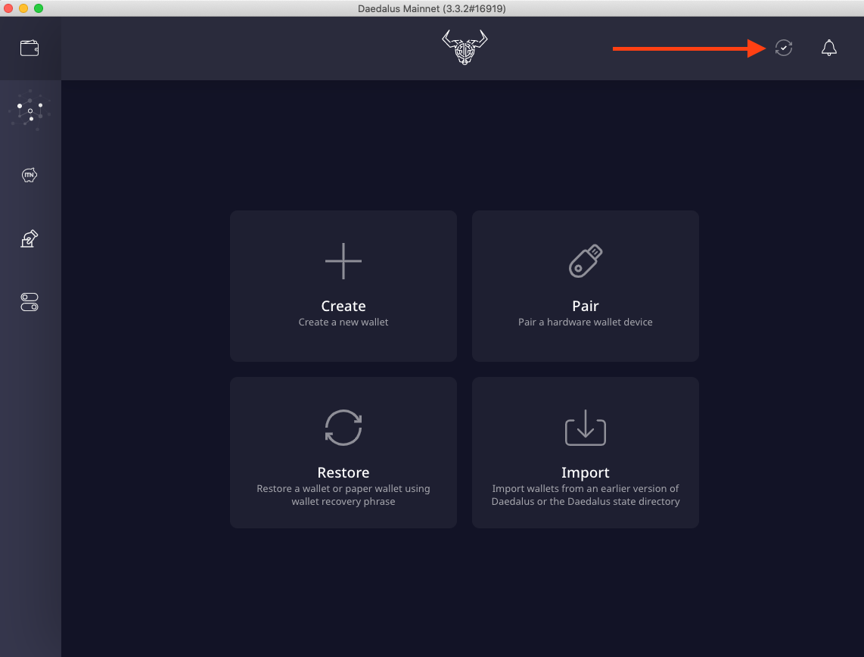The image size is (864, 657).
Task: Click the Create a new wallet card
Action: click(343, 286)
